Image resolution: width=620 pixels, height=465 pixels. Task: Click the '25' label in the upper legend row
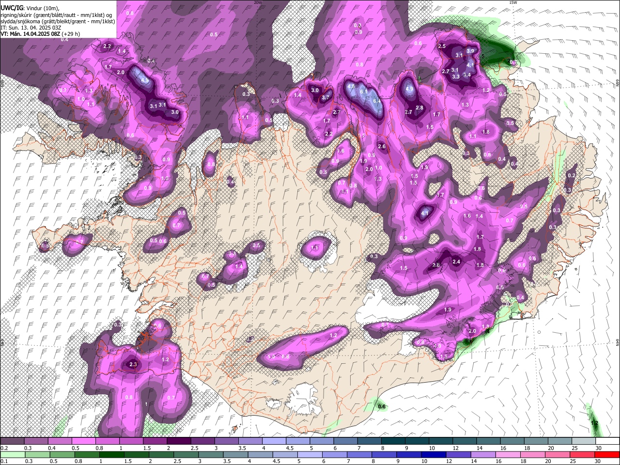pyautogui.click(x=575, y=448)
